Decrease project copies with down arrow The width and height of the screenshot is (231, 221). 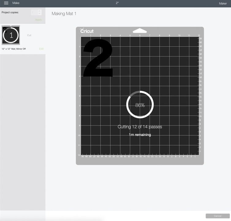(40, 14)
